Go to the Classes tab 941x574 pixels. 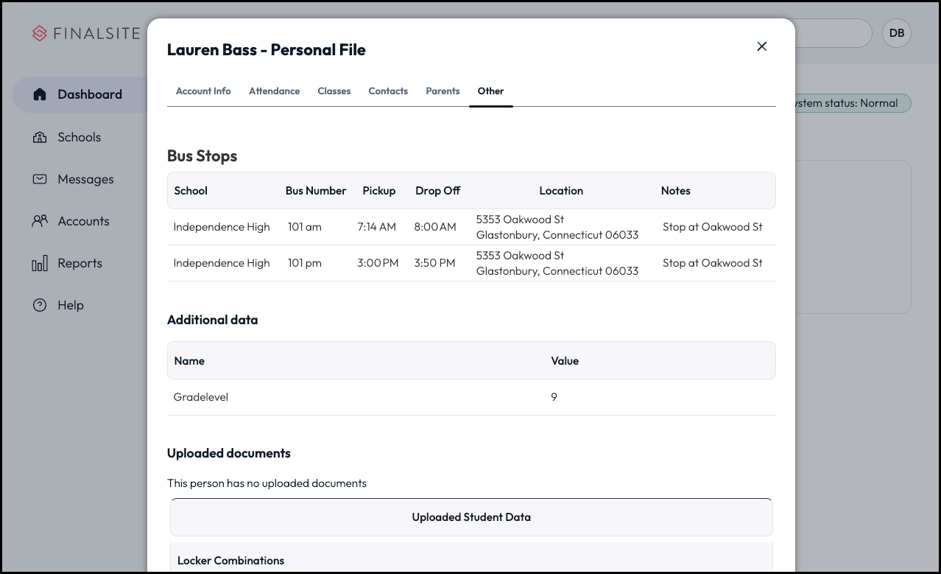tap(334, 91)
